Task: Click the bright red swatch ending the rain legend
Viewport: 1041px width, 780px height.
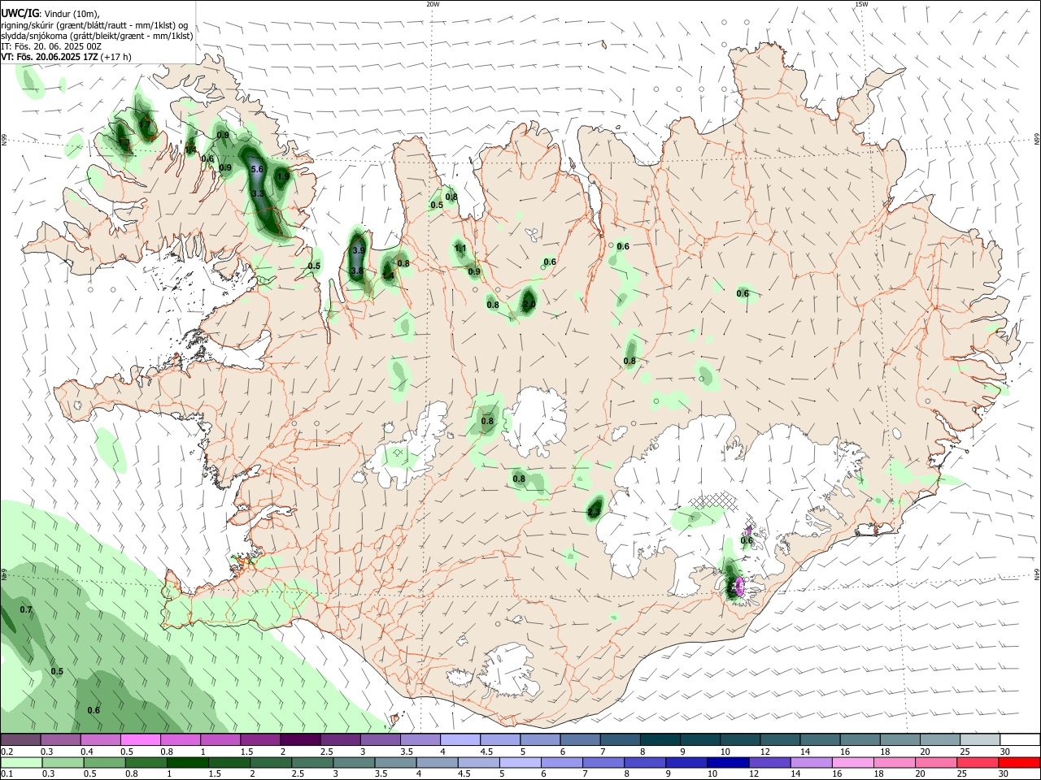Action: 1020,762
